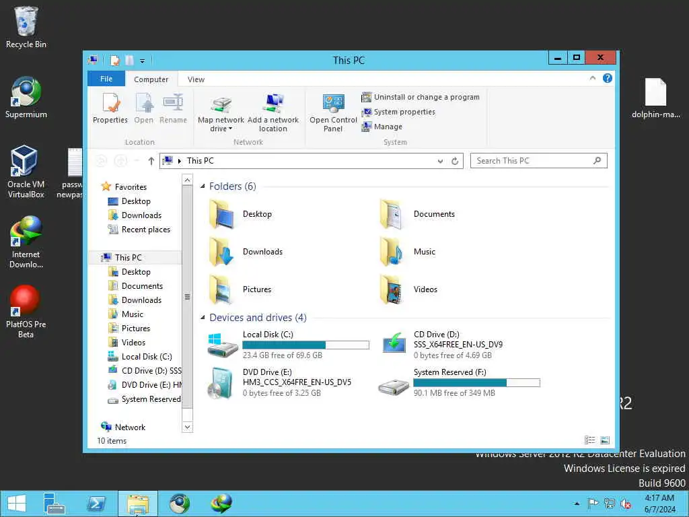The height and width of the screenshot is (517, 689).
Task: Select Oracle VM VirtualBox desktop shortcut
Action: (26, 172)
